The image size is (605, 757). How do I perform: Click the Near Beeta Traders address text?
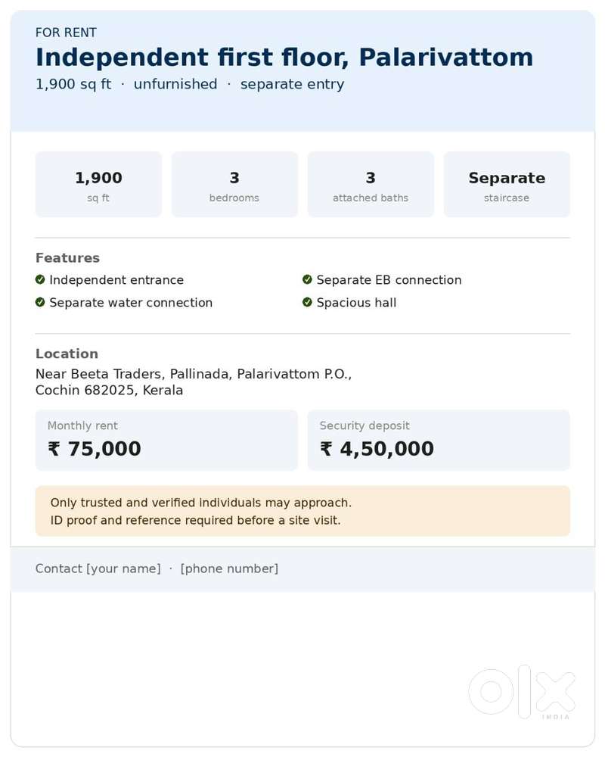pyautogui.click(x=194, y=382)
